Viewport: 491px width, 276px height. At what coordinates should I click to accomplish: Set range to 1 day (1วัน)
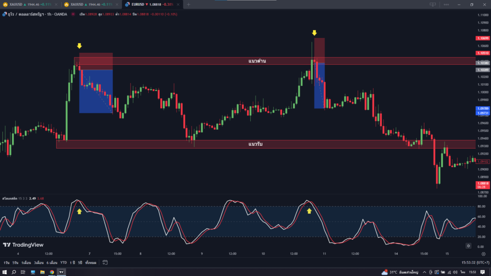point(6,263)
